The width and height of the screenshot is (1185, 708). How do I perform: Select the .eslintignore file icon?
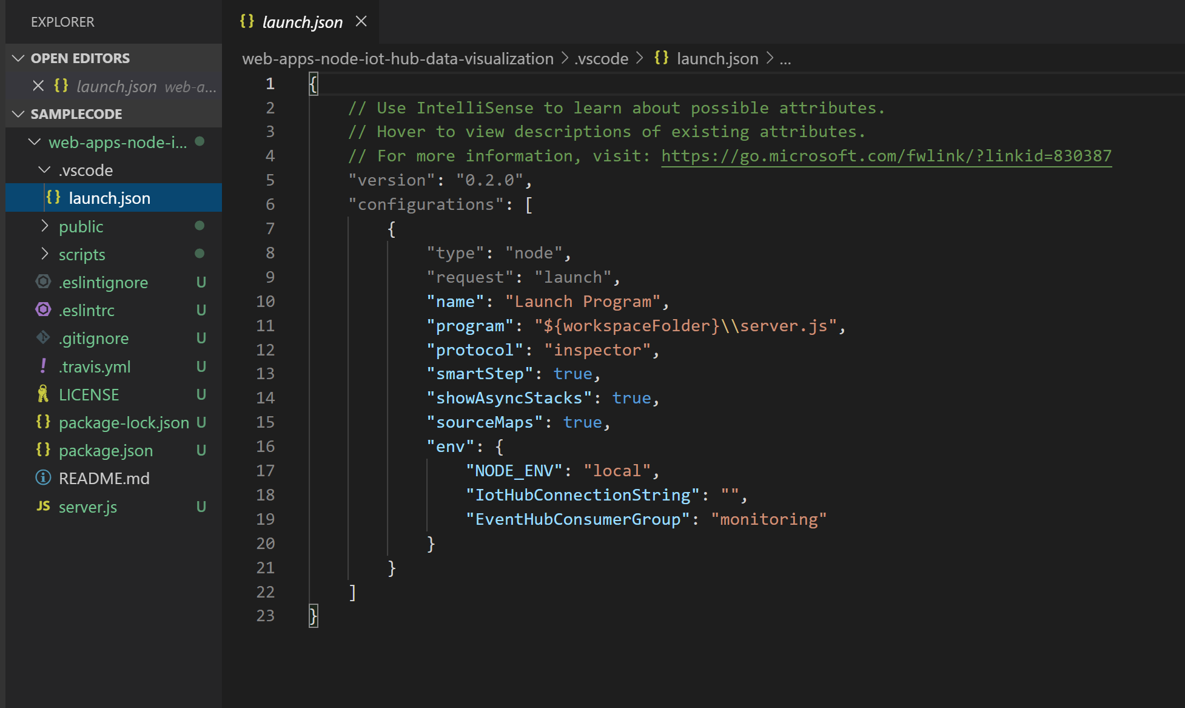pyautogui.click(x=42, y=282)
